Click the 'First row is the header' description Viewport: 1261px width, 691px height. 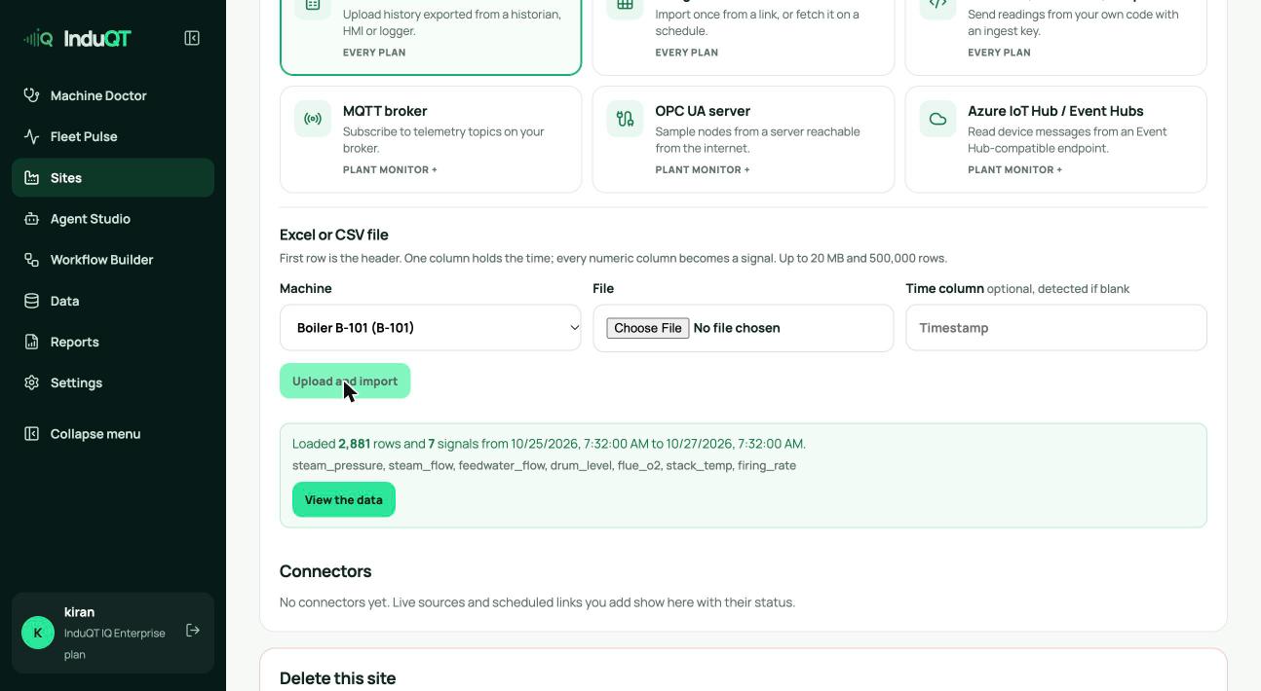[x=613, y=258]
